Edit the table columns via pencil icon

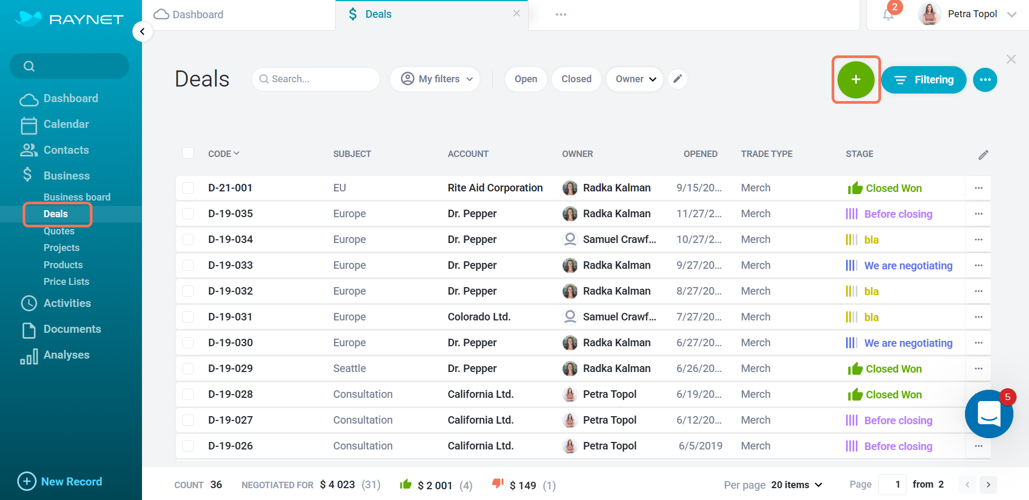click(x=983, y=154)
